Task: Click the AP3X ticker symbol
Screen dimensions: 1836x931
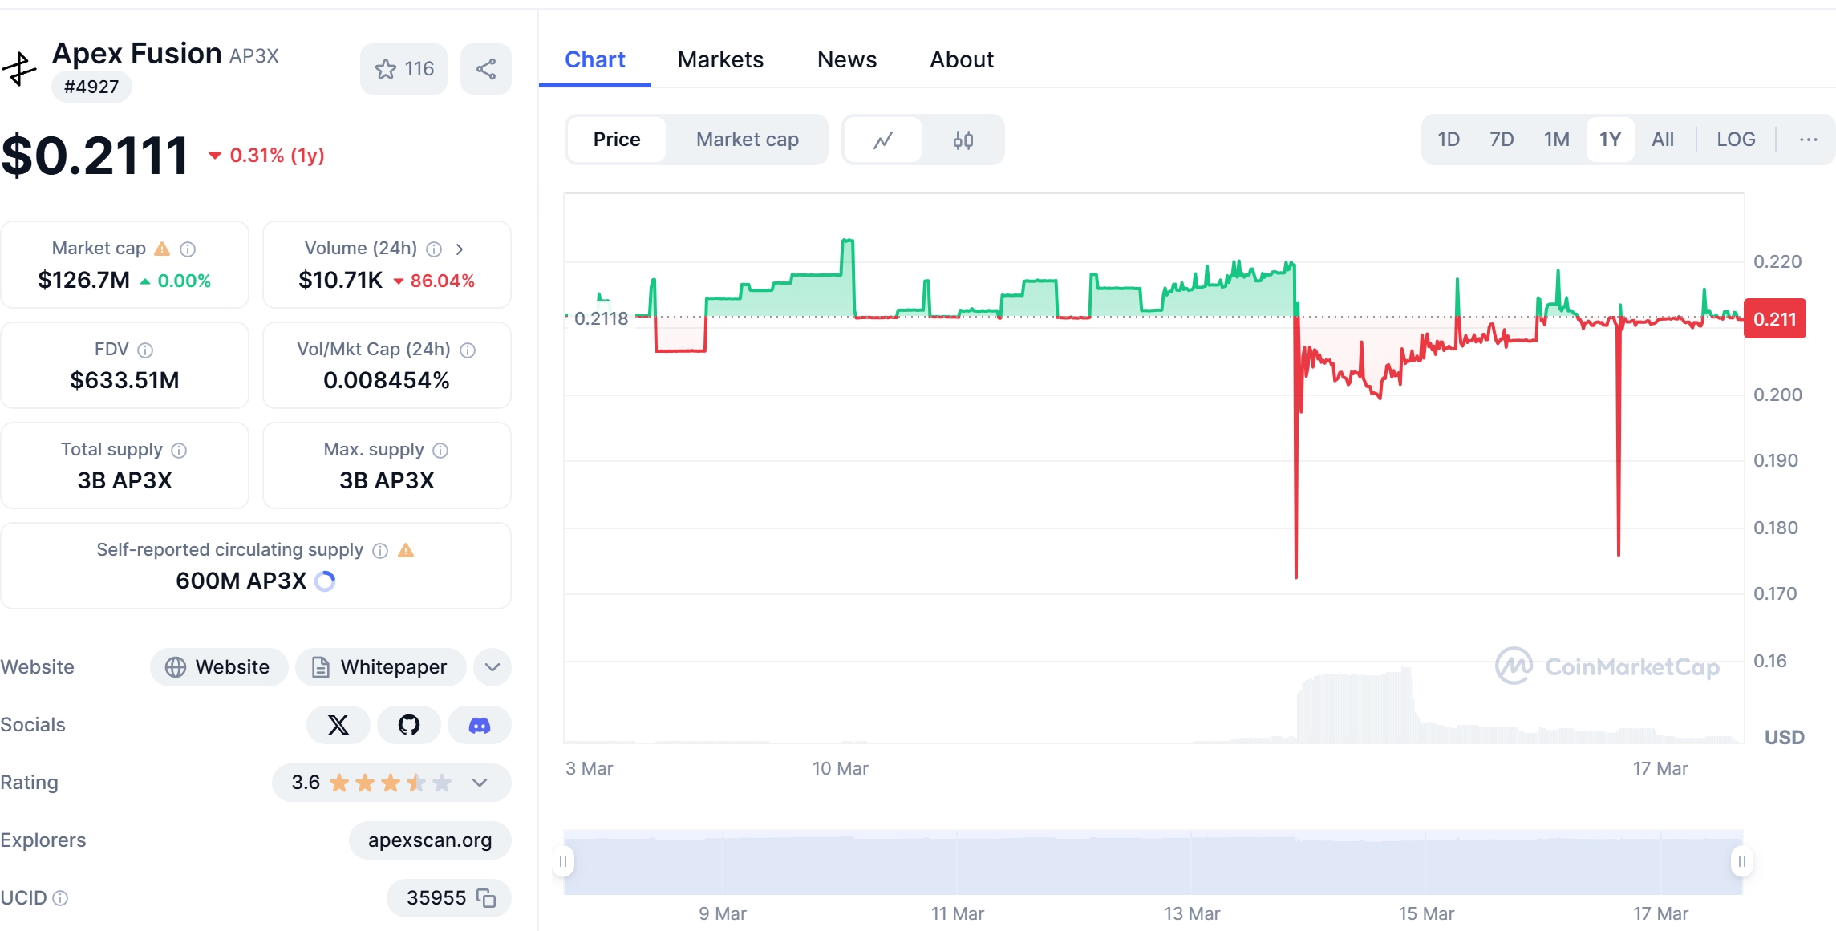Action: [254, 56]
